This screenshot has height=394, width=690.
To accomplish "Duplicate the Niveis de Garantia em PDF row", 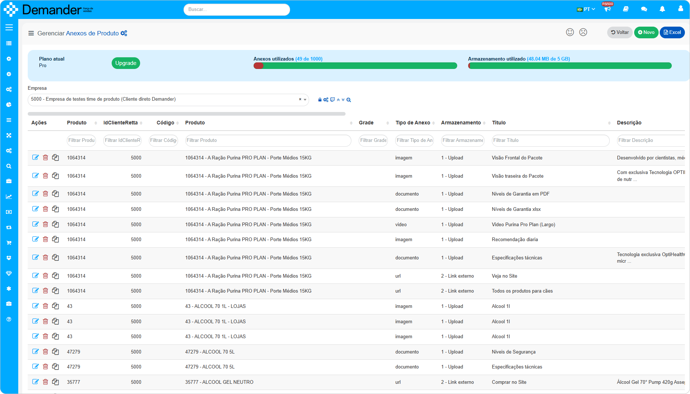I will (x=55, y=194).
